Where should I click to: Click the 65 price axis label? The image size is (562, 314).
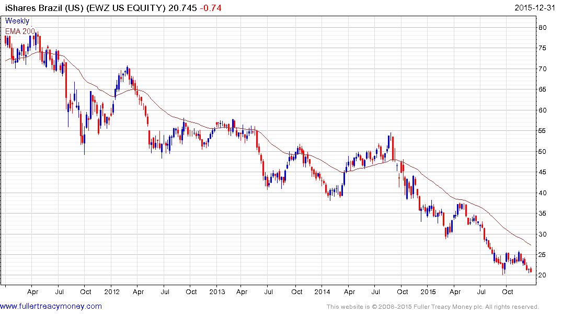click(543, 89)
